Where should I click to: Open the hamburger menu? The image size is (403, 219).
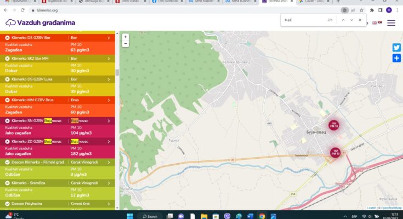coord(391,23)
